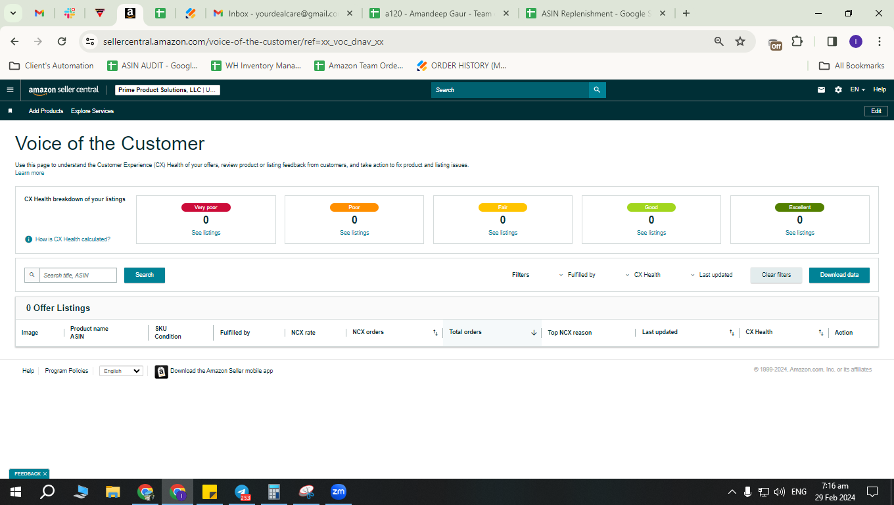Viewport: 894px width, 505px height.
Task: Open Chrome three-dot menu
Action: point(880,41)
